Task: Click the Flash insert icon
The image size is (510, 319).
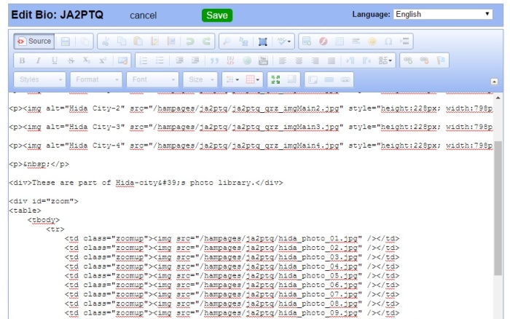Action: 323,42
